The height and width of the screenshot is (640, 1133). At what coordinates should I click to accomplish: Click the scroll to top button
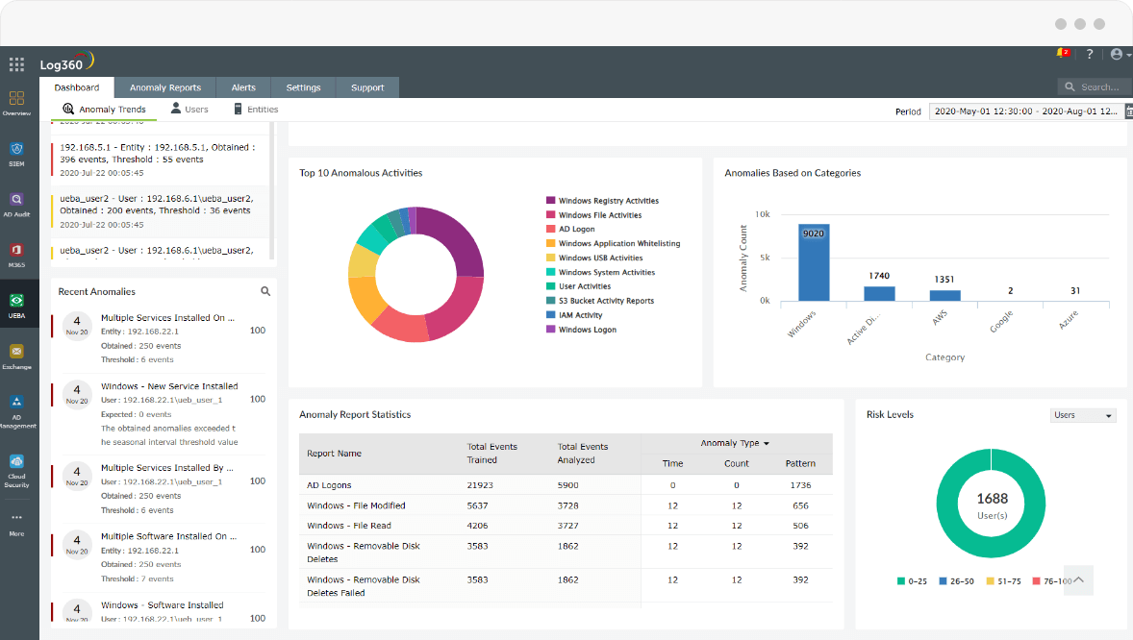[1078, 579]
